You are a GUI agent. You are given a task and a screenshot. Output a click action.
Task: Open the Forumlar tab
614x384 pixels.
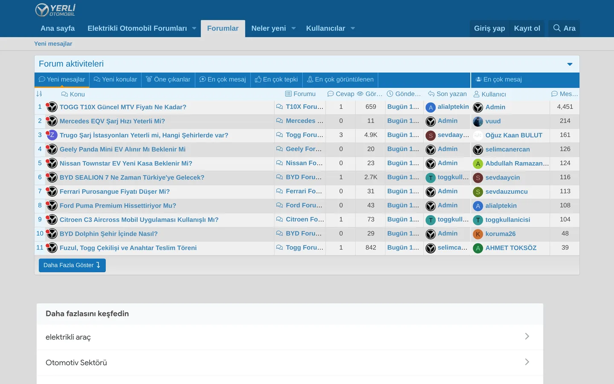[x=223, y=28]
